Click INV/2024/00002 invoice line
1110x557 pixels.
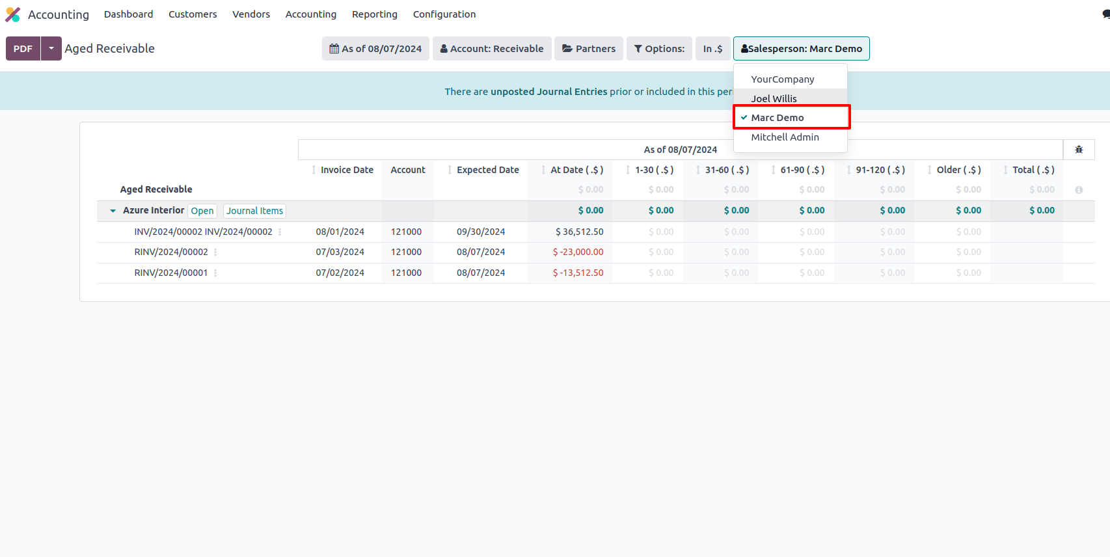coord(204,232)
